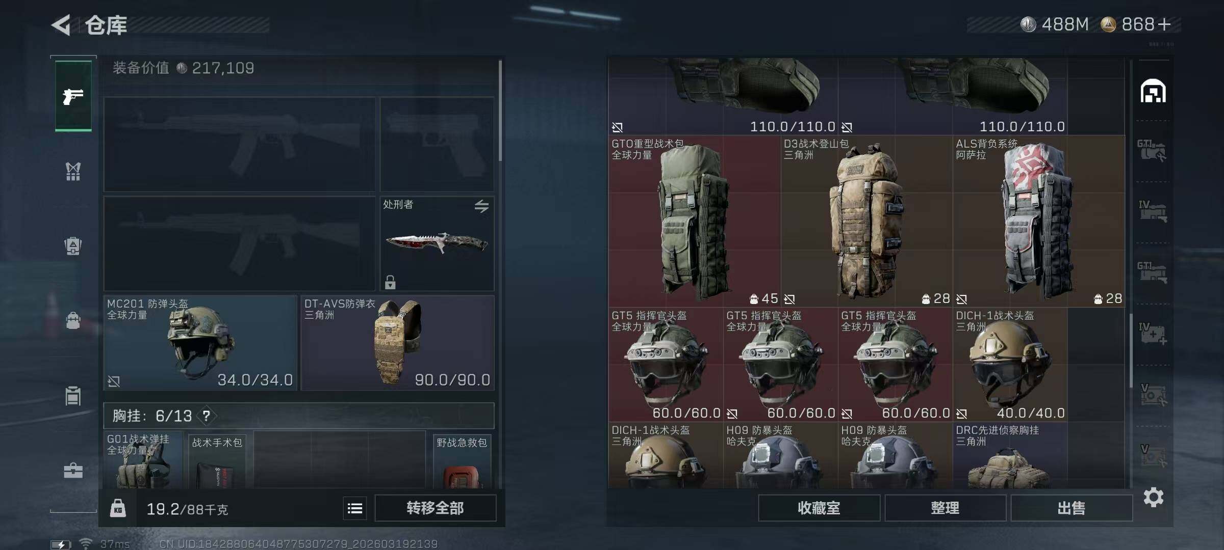The height and width of the screenshot is (550, 1224).
Task: Click the 转移全部 button
Action: (435, 508)
